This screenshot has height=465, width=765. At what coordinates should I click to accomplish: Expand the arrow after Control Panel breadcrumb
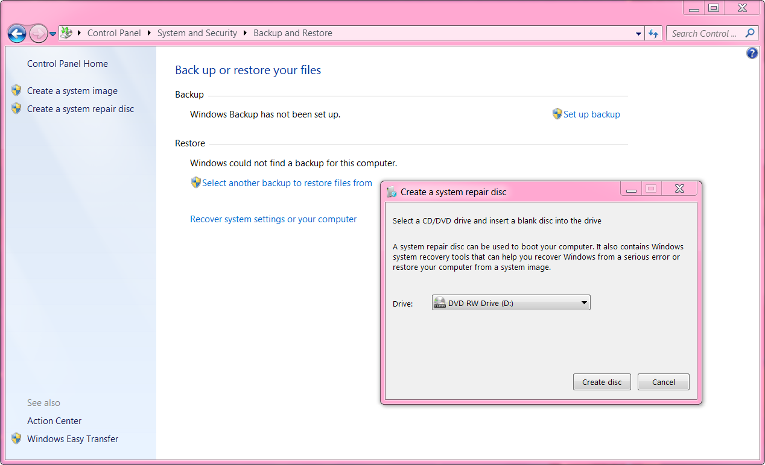[x=149, y=33]
